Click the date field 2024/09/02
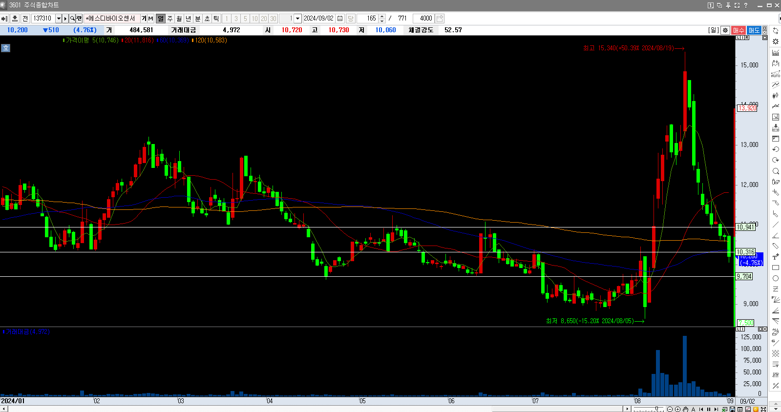 (319, 19)
